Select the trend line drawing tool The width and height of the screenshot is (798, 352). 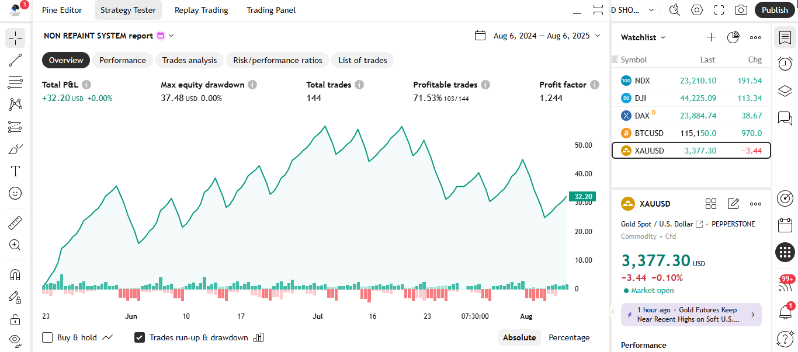pyautogui.click(x=15, y=60)
